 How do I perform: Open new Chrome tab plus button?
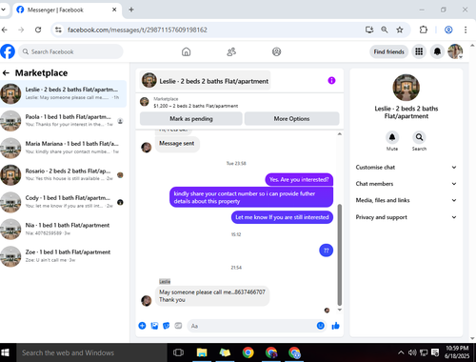tap(131, 10)
